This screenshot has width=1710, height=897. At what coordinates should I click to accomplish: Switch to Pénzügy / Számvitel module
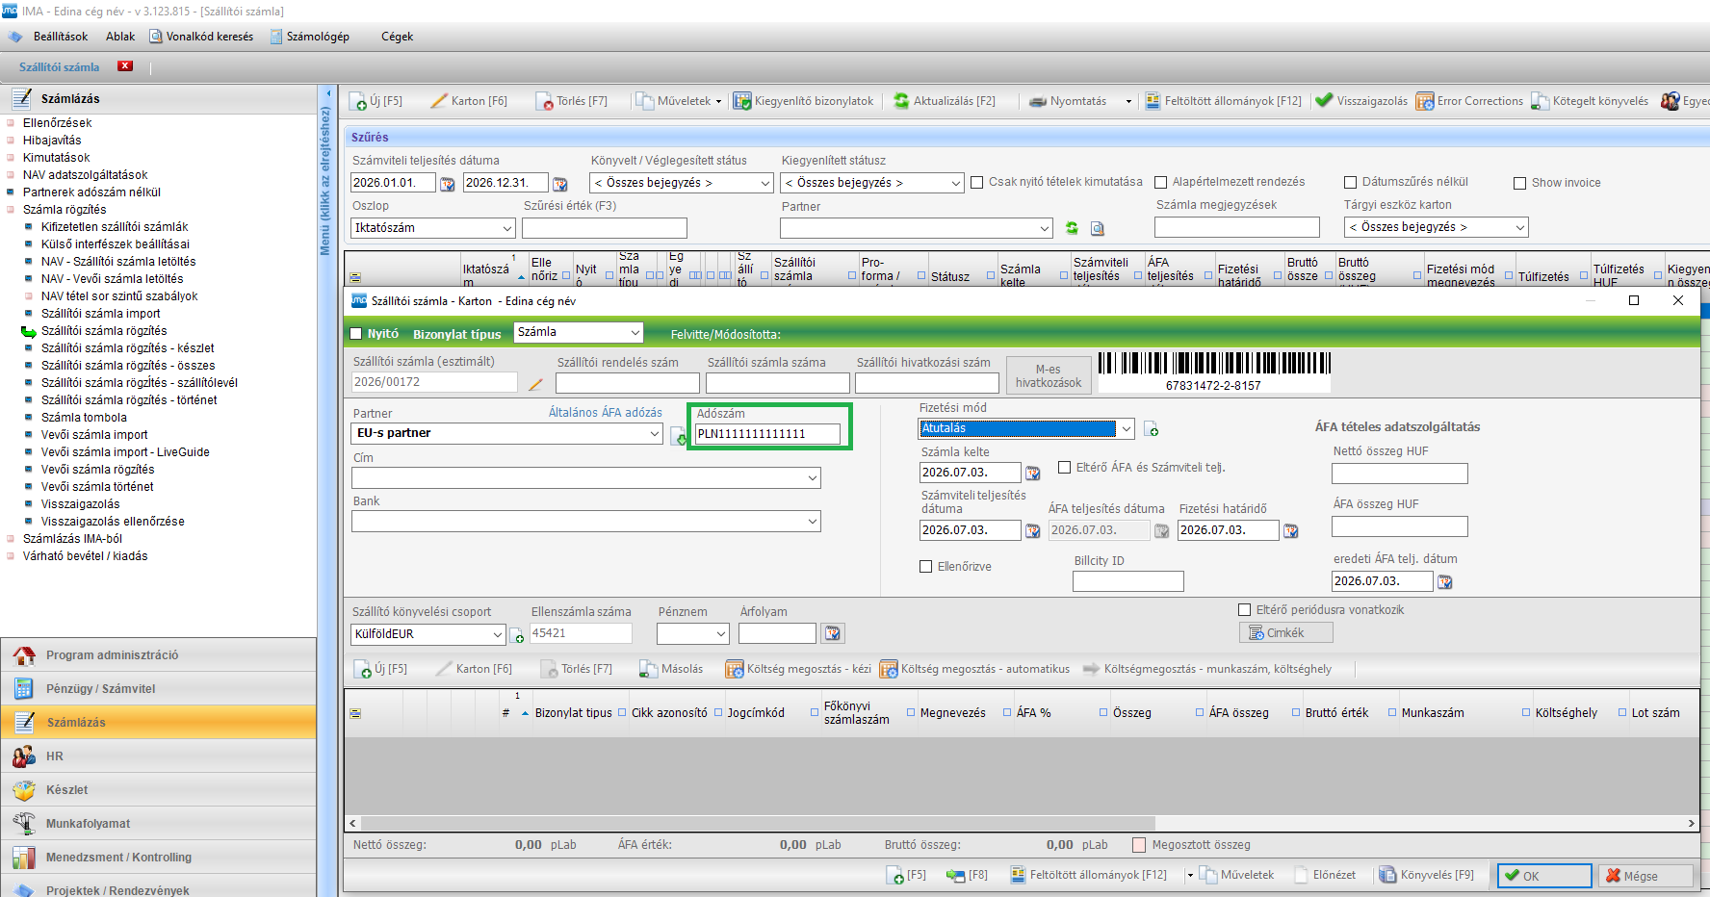coord(159,689)
